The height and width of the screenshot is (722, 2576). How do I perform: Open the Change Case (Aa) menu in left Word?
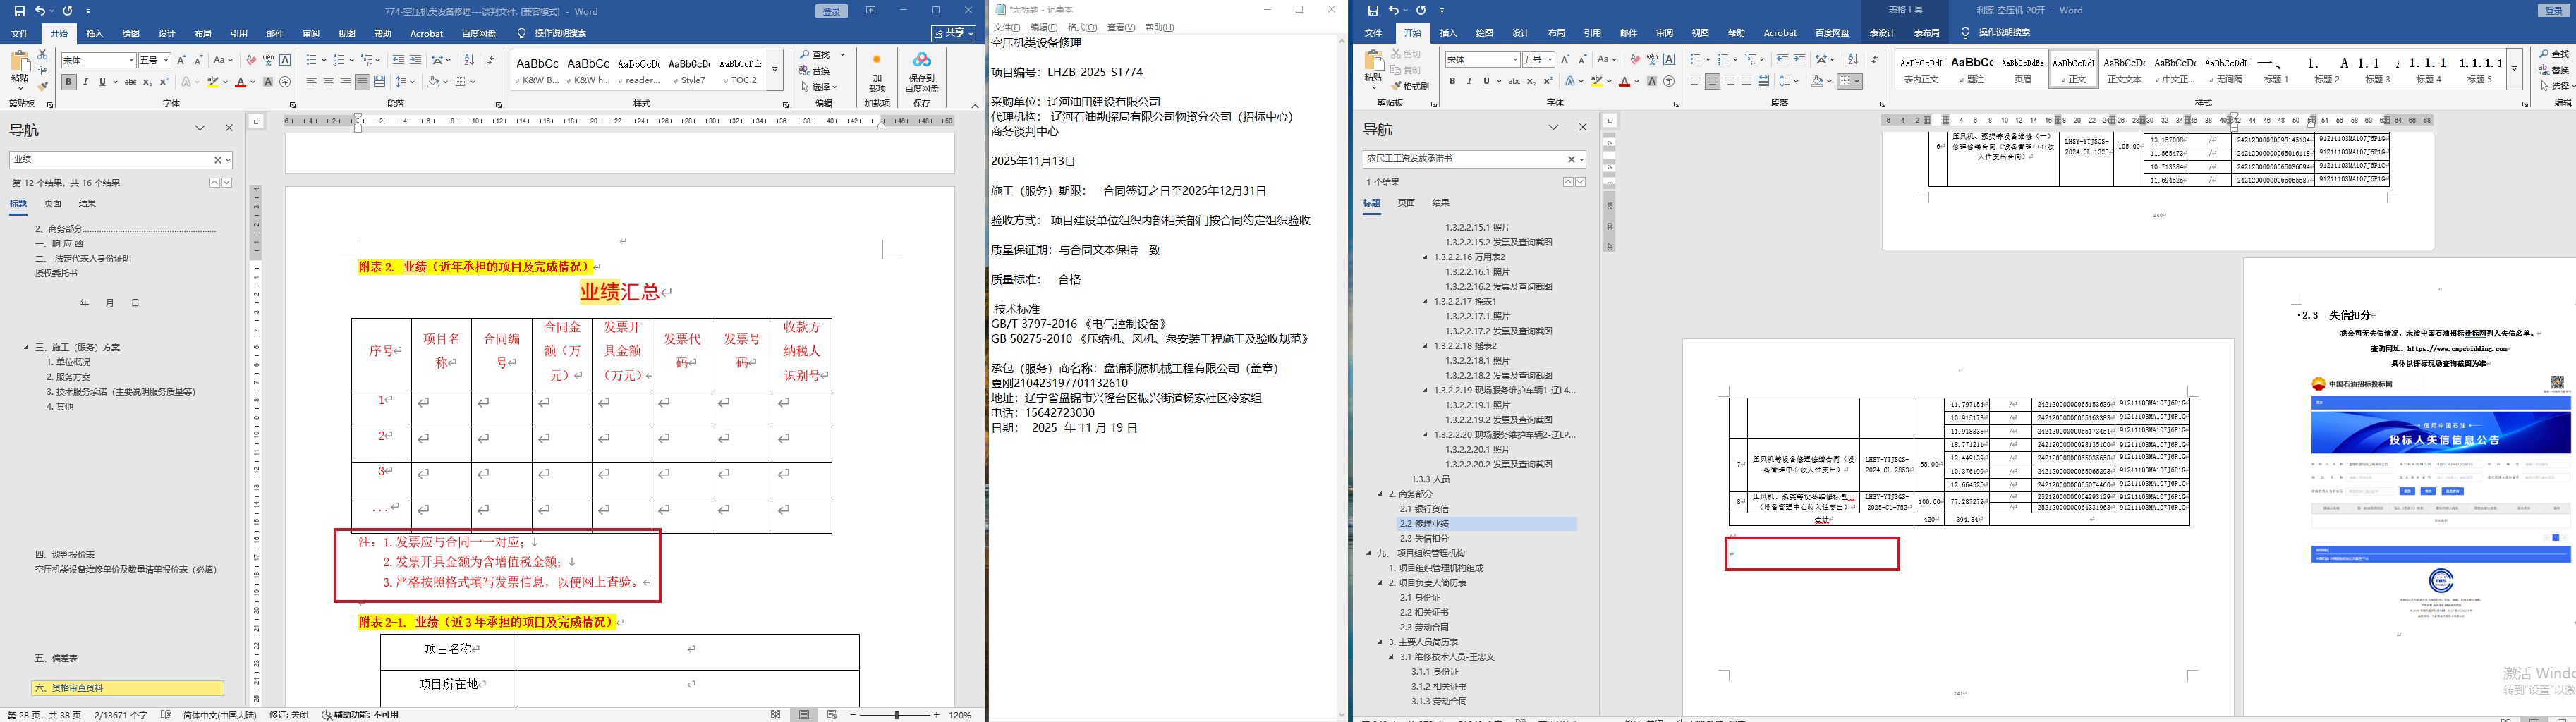(223, 60)
